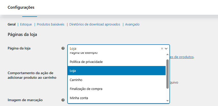Click the dropdown list scrollbar thumb
This screenshot has height=106, width=218.
(168, 74)
